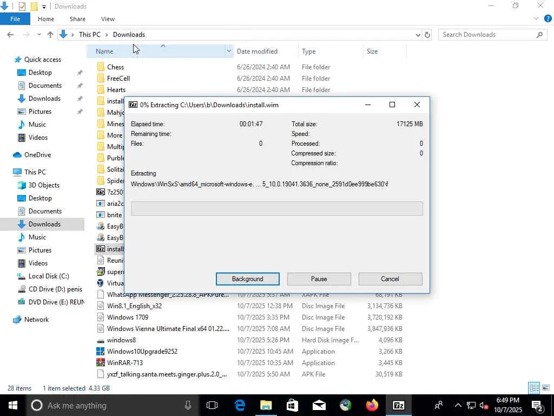Click This PC in address breadcrumb

(x=90, y=35)
